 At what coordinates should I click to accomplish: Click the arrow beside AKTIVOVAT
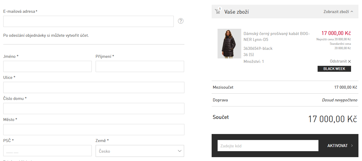click(x=352, y=146)
